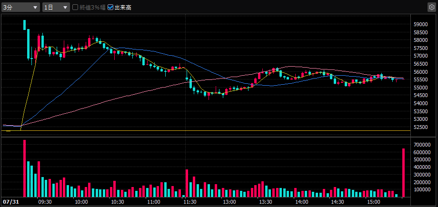Image resolution: width=438 pixels, height=207 pixels.
Task: Click the 58000 price axis label
Action: (x=420, y=40)
